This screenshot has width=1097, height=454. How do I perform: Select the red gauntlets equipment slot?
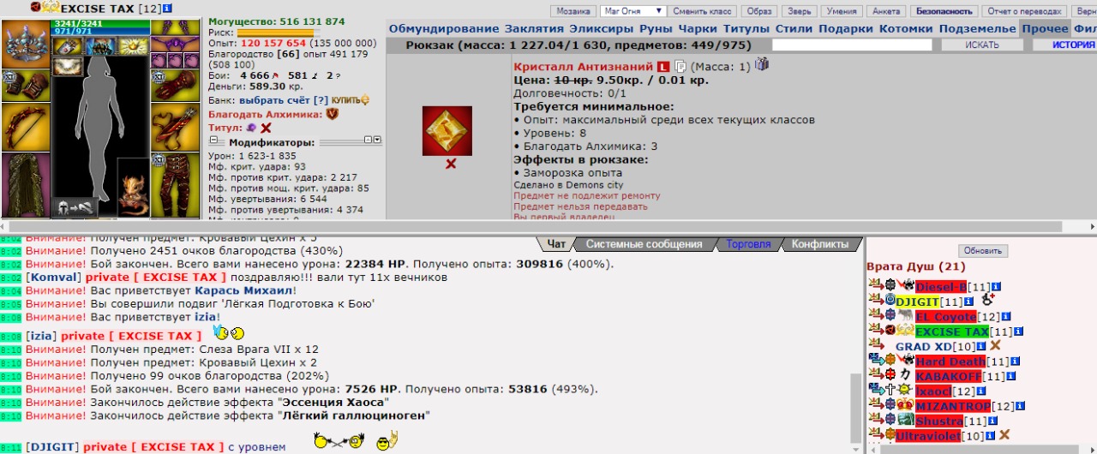click(x=176, y=86)
